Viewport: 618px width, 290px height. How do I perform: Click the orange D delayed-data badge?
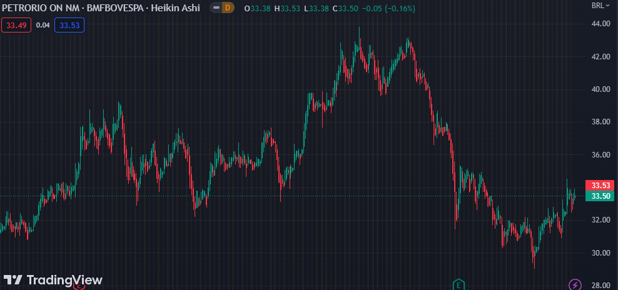[228, 7]
